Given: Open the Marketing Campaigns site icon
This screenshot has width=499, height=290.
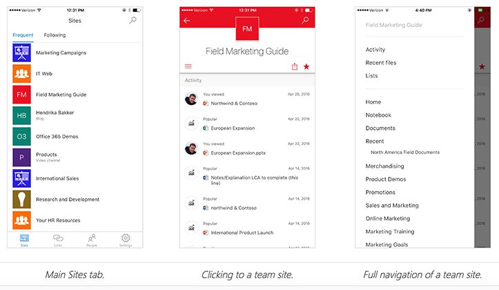Looking at the screenshot, I should pyautogui.click(x=21, y=52).
